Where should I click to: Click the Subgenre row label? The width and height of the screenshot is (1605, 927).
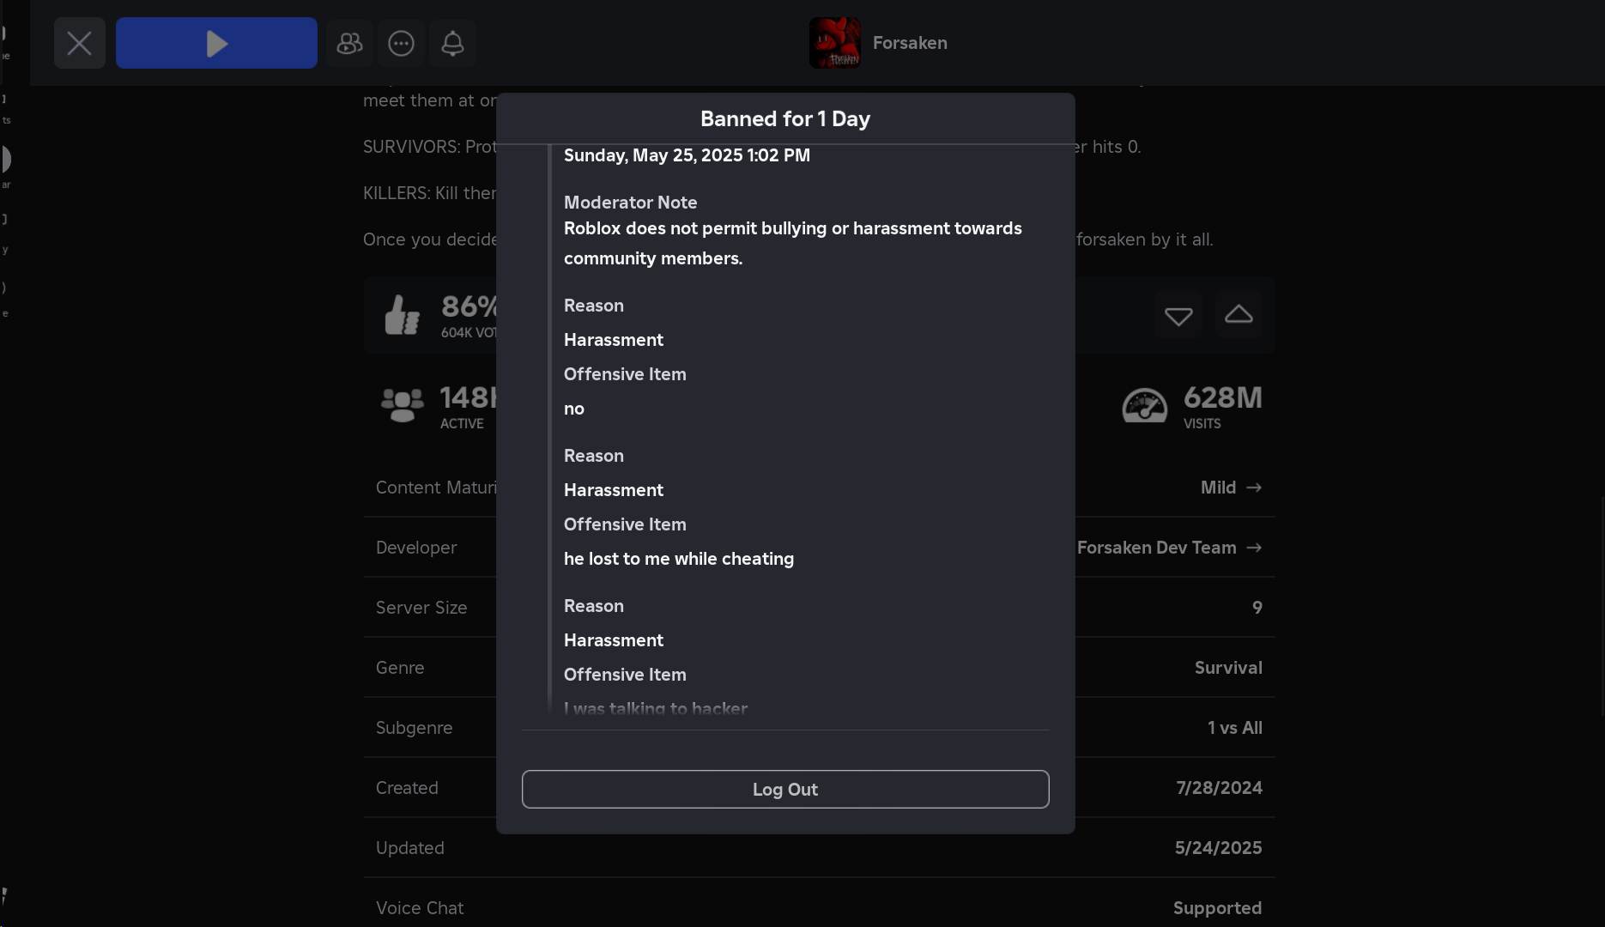tap(414, 728)
